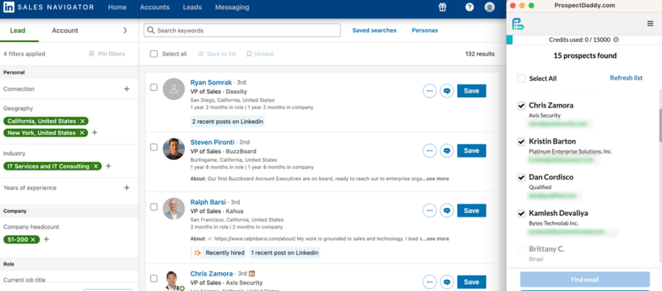Click the Refresh list link

(x=626, y=78)
